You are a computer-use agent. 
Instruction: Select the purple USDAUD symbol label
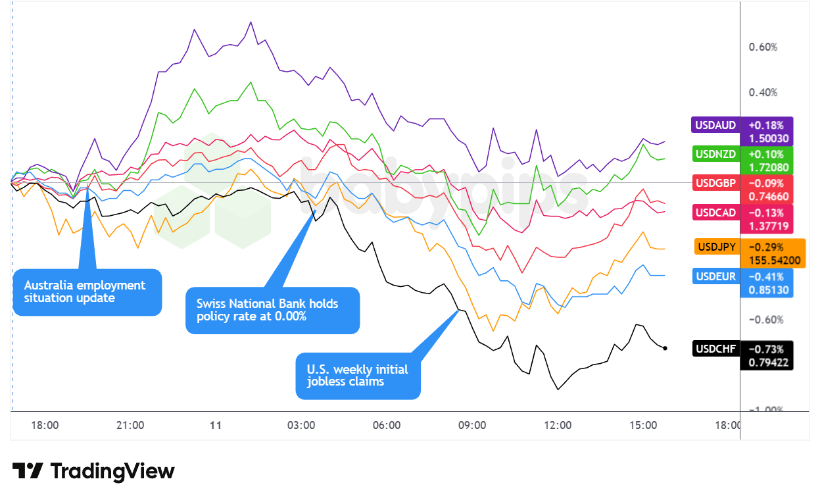(715, 125)
